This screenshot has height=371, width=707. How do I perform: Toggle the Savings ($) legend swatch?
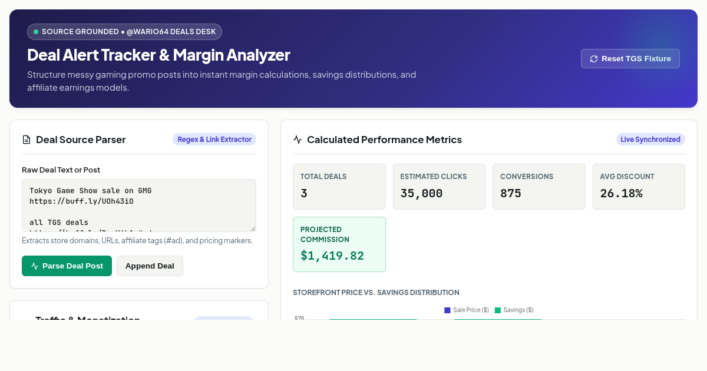coord(498,310)
